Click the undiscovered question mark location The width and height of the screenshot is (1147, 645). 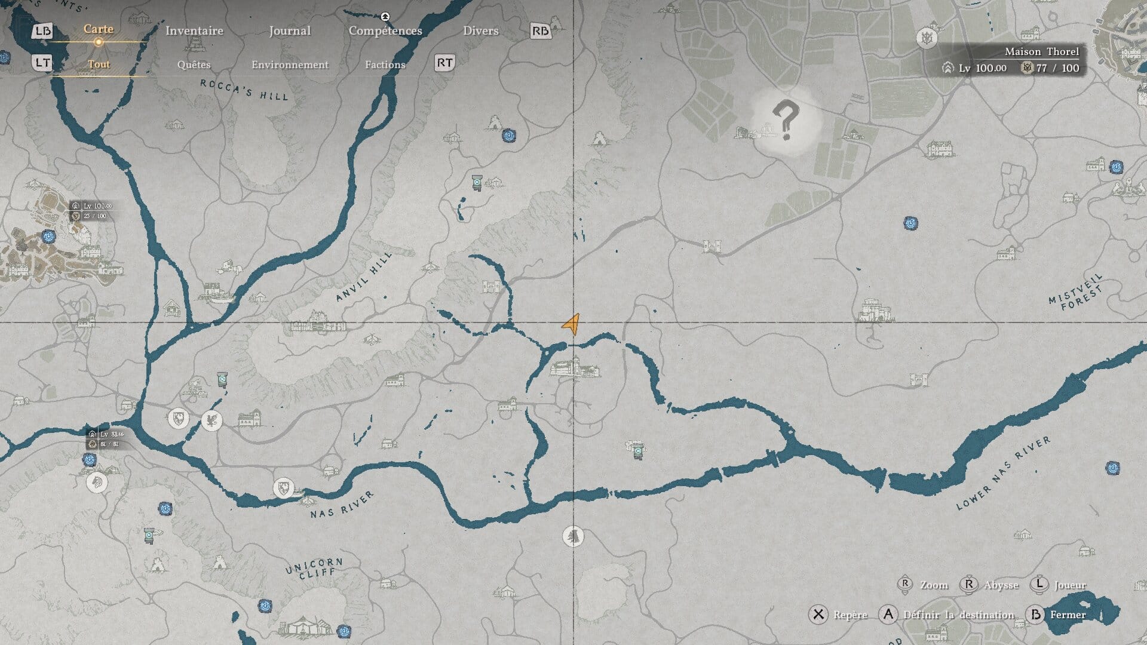[785, 121]
